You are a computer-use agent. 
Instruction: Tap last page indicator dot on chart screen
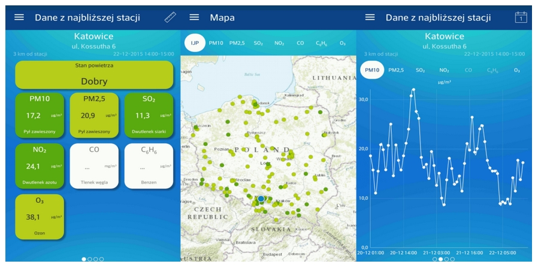[x=452, y=259]
